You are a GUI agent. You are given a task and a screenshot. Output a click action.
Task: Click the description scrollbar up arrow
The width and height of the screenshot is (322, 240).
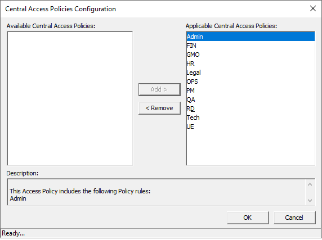coord(310,185)
